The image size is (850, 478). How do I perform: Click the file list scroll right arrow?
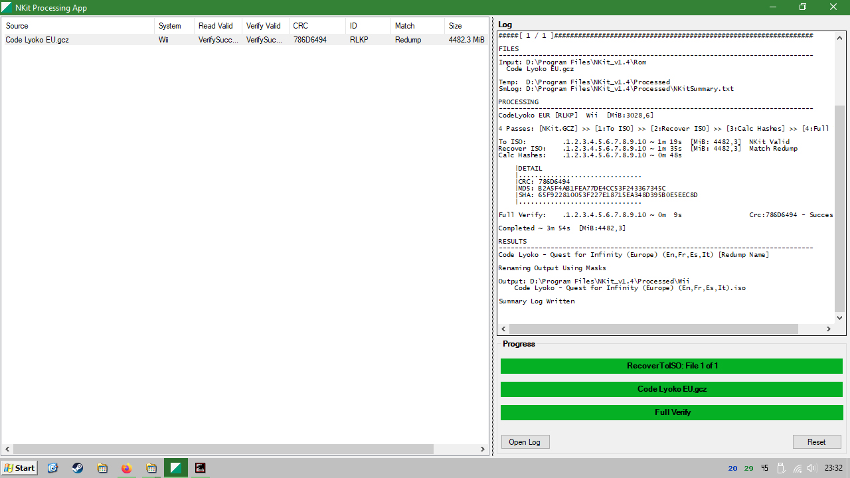483,449
